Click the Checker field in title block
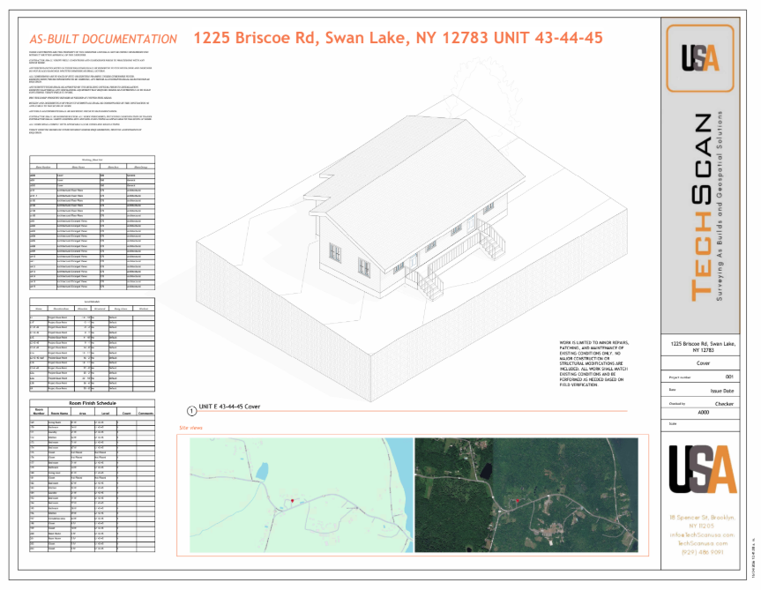Image resolution: width=761 pixels, height=590 pixels. point(722,403)
